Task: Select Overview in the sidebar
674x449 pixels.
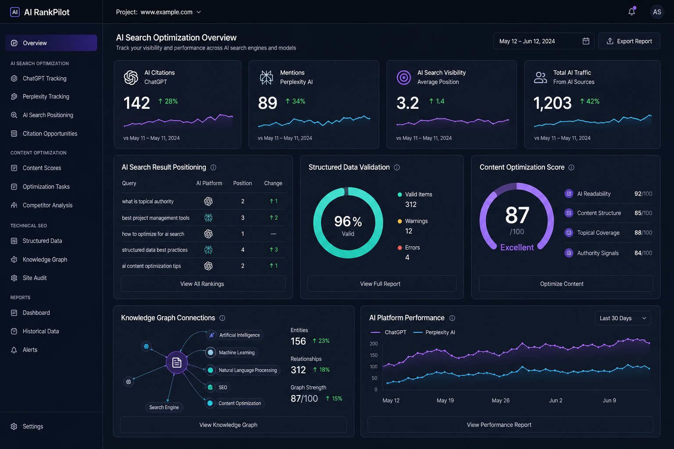Action: (x=51, y=43)
